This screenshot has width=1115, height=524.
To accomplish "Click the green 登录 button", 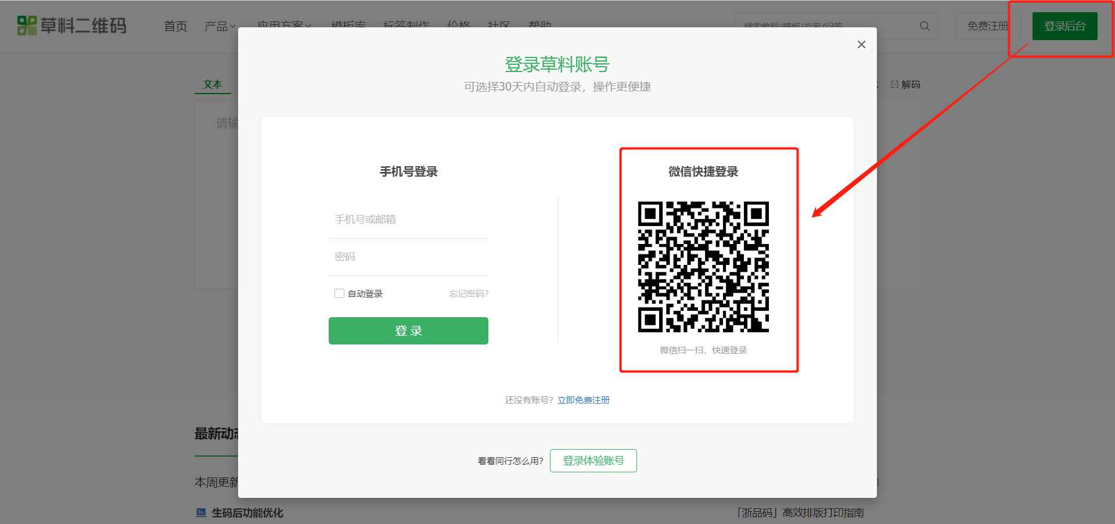I will (x=408, y=331).
